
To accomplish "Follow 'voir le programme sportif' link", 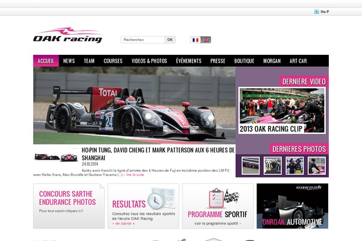I will (x=218, y=224).
